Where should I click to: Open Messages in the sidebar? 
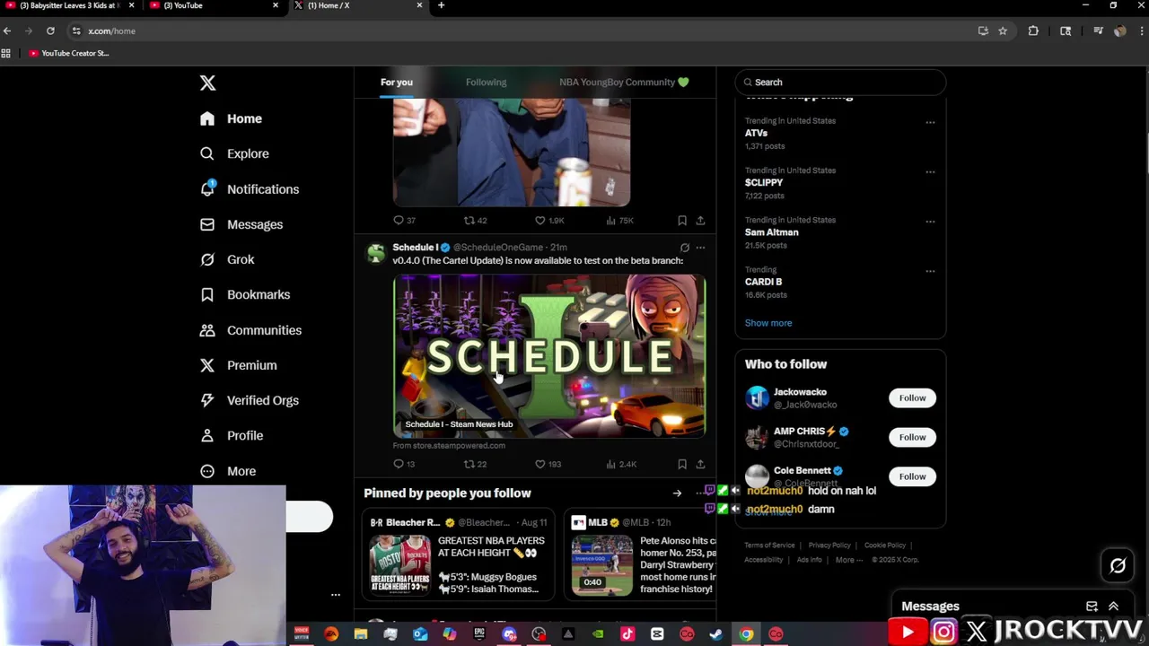coord(241,224)
